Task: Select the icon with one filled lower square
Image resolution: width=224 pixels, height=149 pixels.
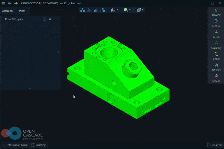Action: [x=96, y=10]
